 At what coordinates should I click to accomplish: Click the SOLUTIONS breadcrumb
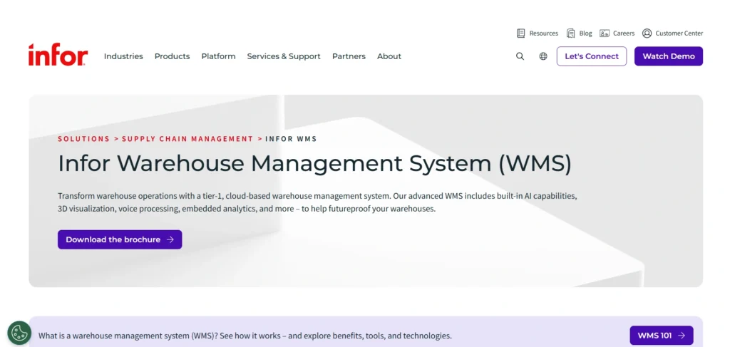click(x=84, y=139)
